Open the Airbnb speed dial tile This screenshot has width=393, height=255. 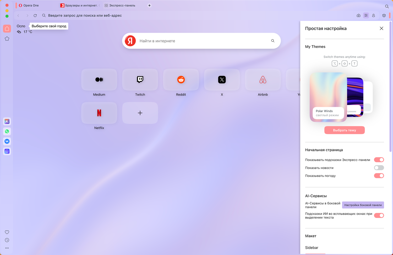click(263, 80)
